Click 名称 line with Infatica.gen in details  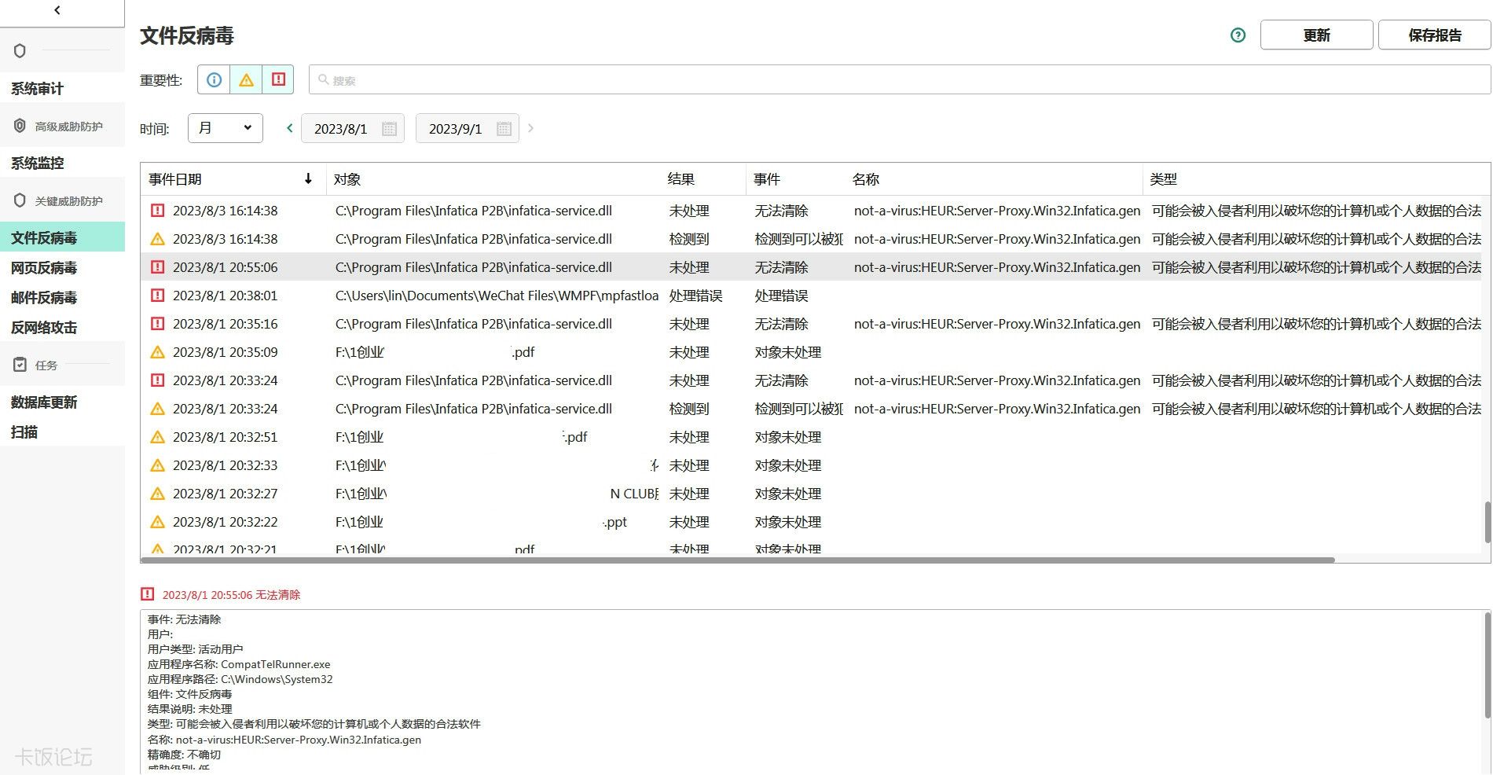tap(284, 740)
